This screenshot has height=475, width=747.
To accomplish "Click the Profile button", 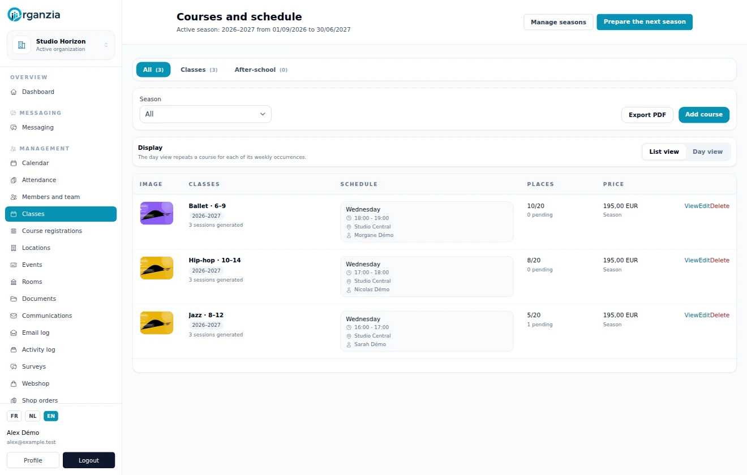I will coord(33,460).
